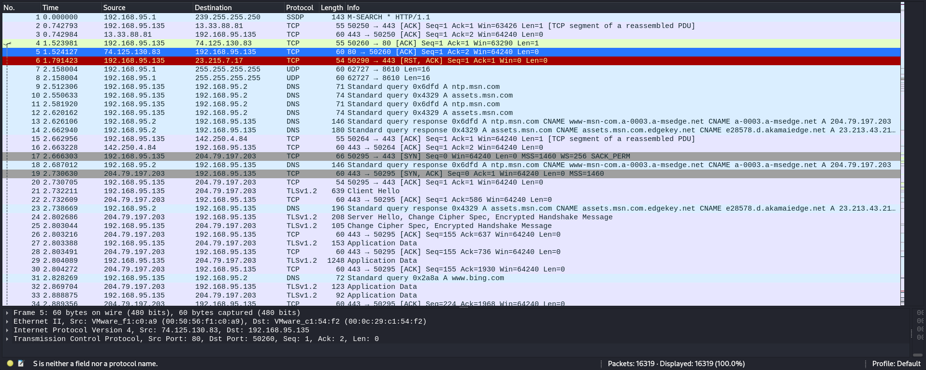Select packet 33 Application Data length 92
The image size is (926, 370).
451,295
